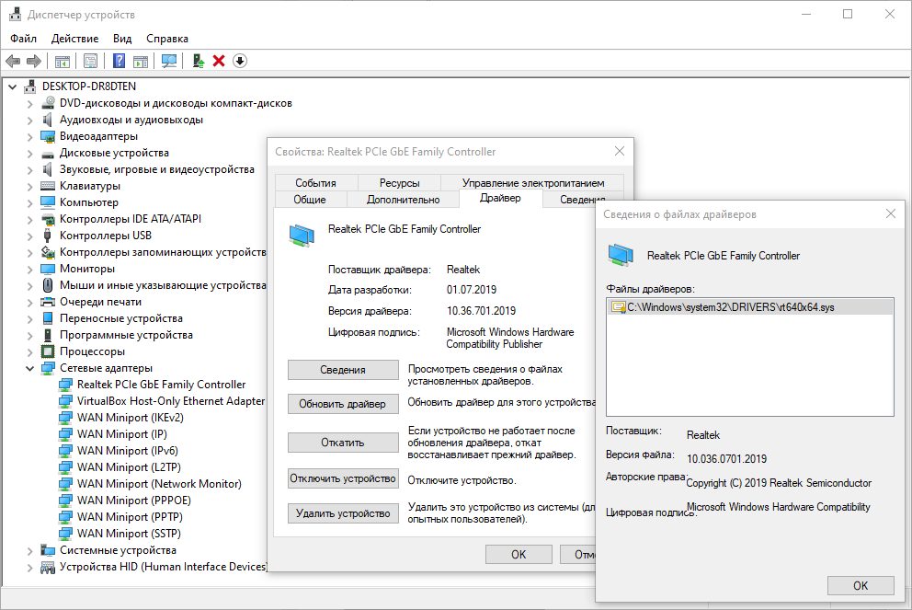Select WAN Miniport (IKEv2) item
The image size is (912, 610).
pos(131,418)
